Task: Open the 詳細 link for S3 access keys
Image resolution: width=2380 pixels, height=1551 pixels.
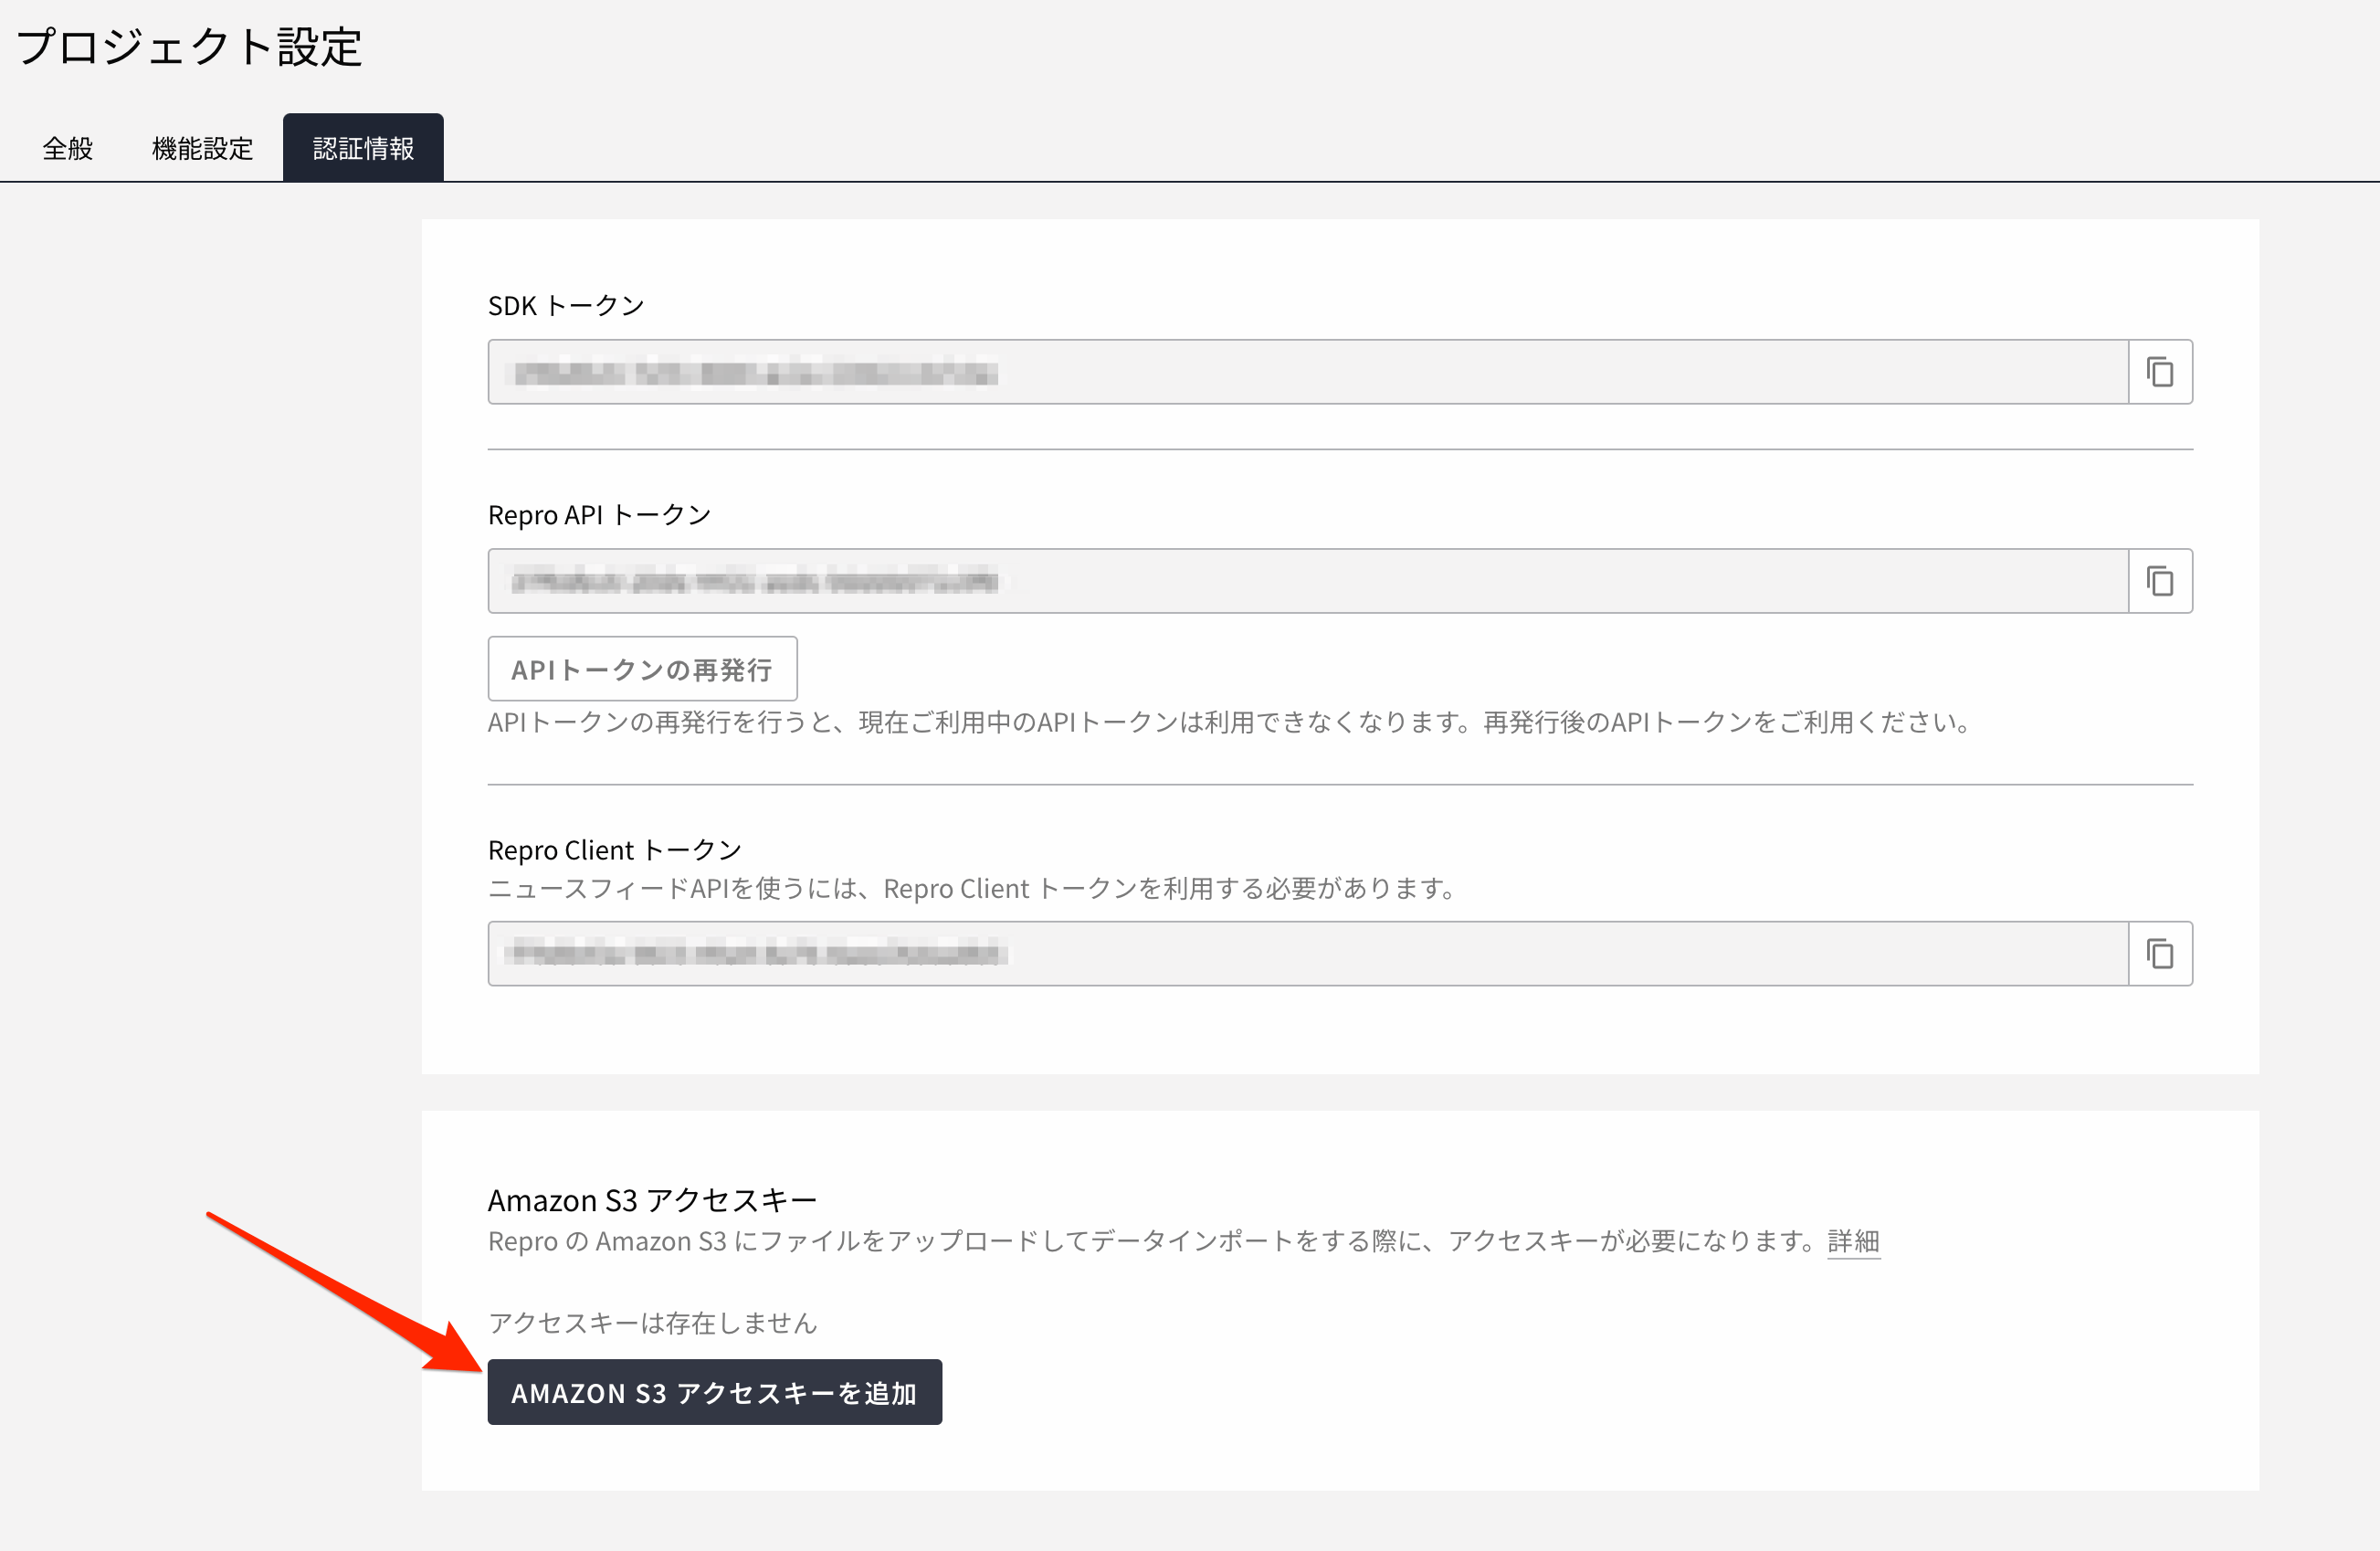Action: click(1853, 1241)
